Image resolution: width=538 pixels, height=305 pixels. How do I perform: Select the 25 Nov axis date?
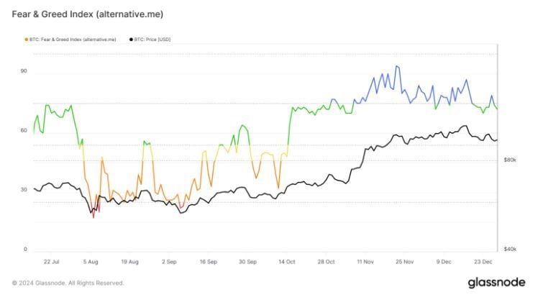click(405, 263)
